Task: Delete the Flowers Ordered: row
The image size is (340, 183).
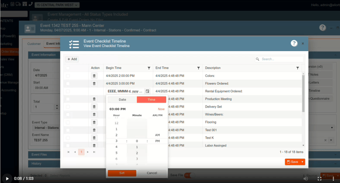Action: [x=94, y=83]
